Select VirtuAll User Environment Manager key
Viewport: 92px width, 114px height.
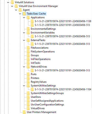pos(38,6)
